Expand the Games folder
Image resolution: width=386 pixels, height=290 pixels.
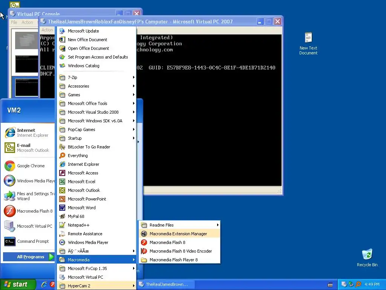coord(96,95)
